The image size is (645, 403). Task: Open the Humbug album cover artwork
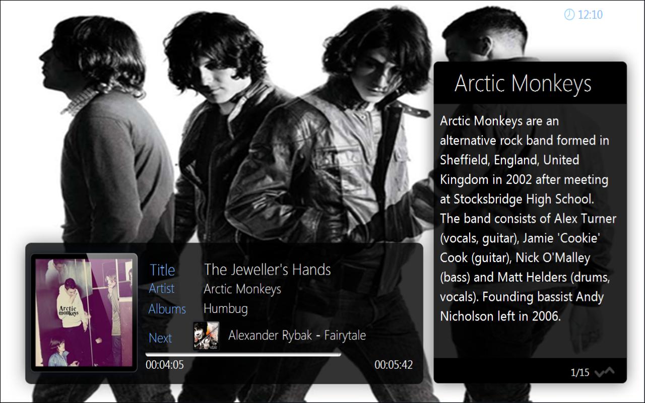click(84, 312)
